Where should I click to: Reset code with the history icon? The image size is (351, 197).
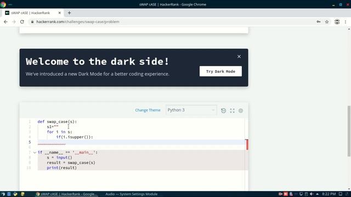(223, 111)
